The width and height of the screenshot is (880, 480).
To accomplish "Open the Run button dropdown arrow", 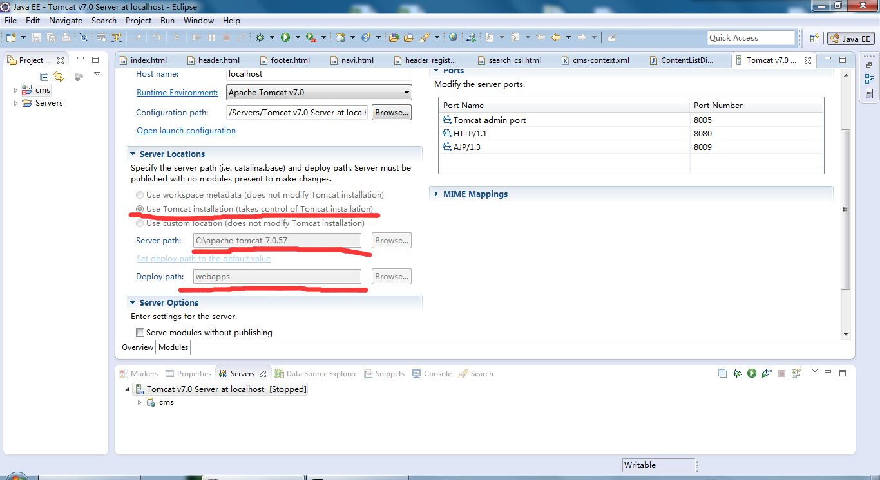I will pyautogui.click(x=297, y=38).
